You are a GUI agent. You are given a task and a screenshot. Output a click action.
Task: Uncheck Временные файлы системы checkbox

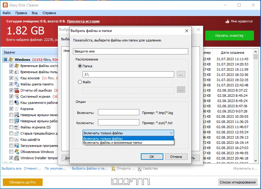click(11, 66)
